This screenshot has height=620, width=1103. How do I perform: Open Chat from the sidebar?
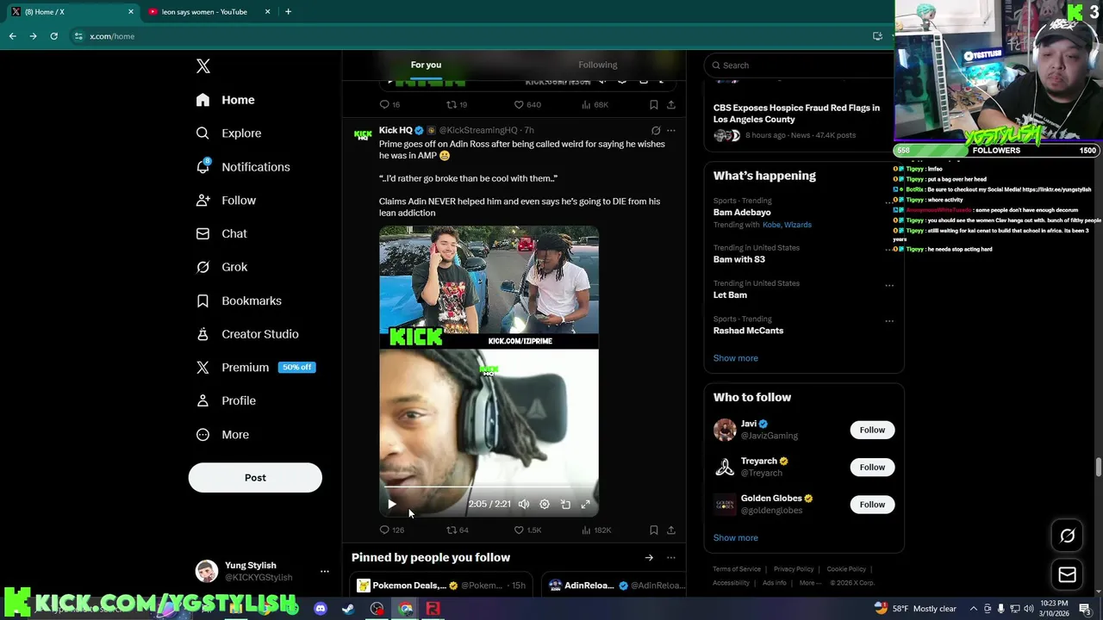(221, 233)
